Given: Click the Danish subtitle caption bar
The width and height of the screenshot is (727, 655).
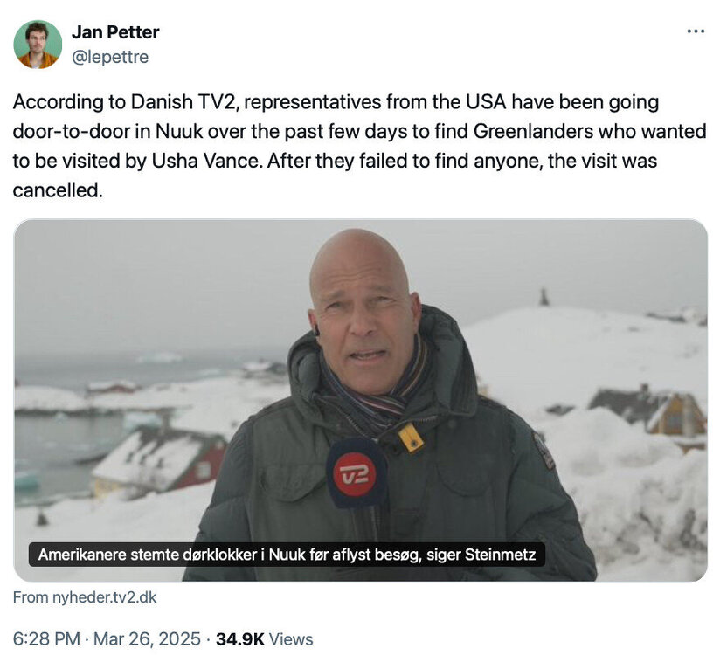Looking at the screenshot, I should point(287,554).
